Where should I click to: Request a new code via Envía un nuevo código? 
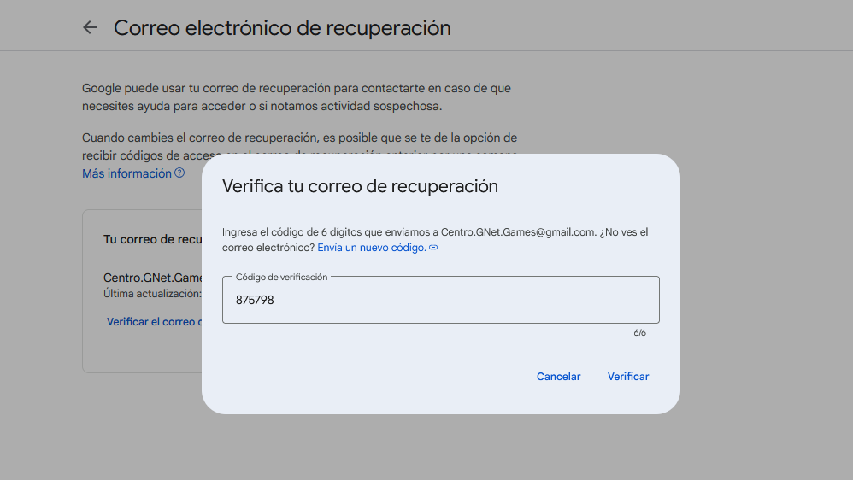[371, 248]
